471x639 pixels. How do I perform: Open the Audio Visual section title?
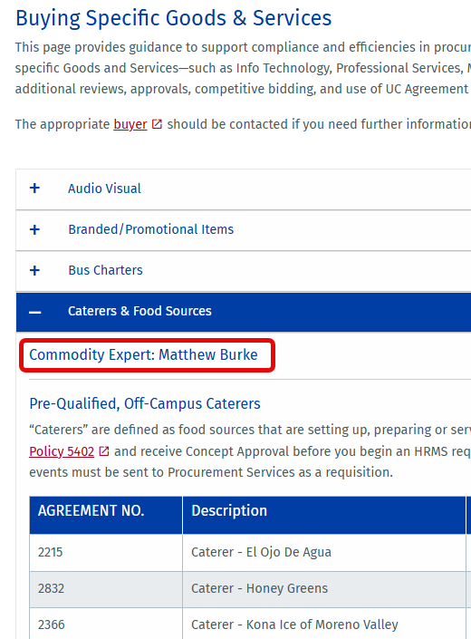click(104, 189)
